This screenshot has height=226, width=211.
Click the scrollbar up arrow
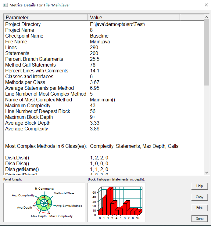tap(206, 17)
